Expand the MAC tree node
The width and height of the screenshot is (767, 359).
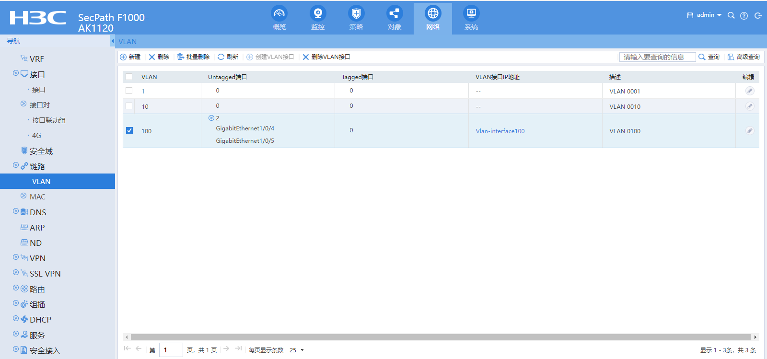(23, 196)
